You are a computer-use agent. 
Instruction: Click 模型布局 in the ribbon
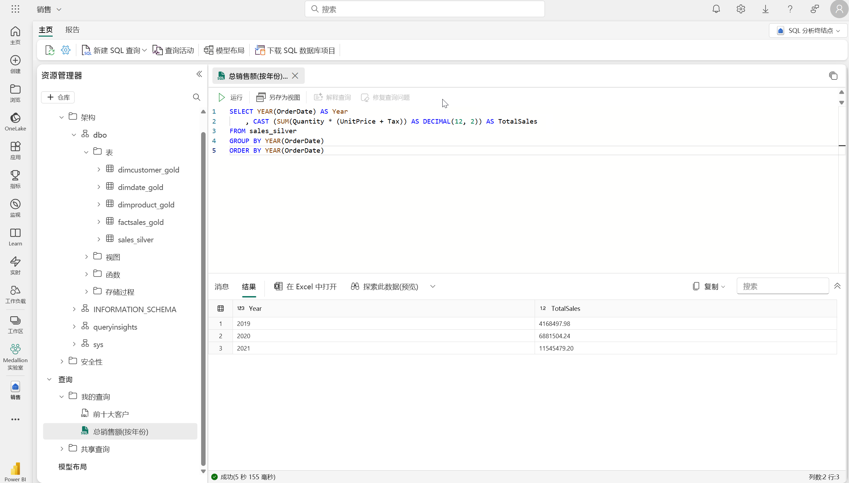(224, 50)
